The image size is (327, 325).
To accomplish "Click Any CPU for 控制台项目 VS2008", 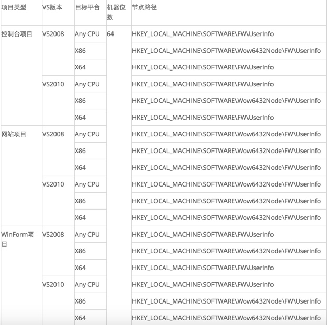I will click(x=91, y=34).
